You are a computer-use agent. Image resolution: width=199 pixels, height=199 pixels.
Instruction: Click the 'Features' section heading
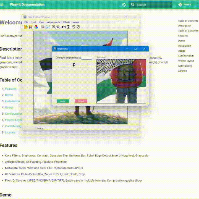tap(9, 145)
